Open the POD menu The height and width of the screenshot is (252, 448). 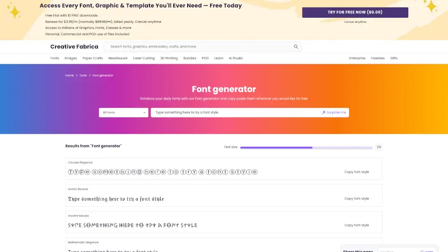tap(205, 58)
